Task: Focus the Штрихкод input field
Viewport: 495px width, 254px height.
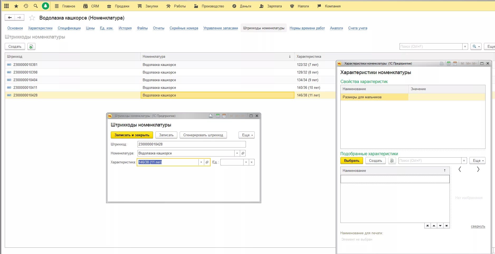Action: pos(192,144)
